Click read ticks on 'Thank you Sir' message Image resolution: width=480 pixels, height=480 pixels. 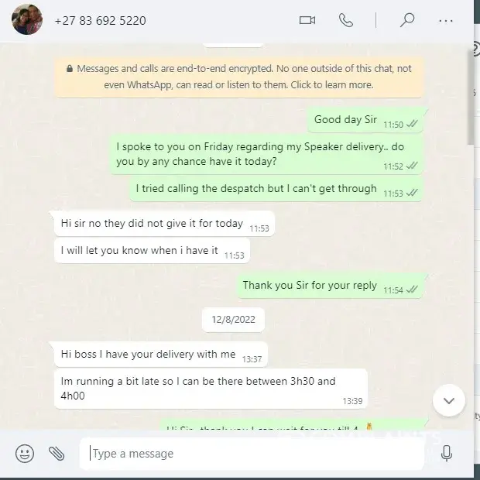(412, 290)
